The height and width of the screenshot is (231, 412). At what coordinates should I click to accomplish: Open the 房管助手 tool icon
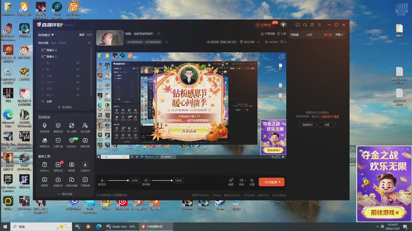58,180
